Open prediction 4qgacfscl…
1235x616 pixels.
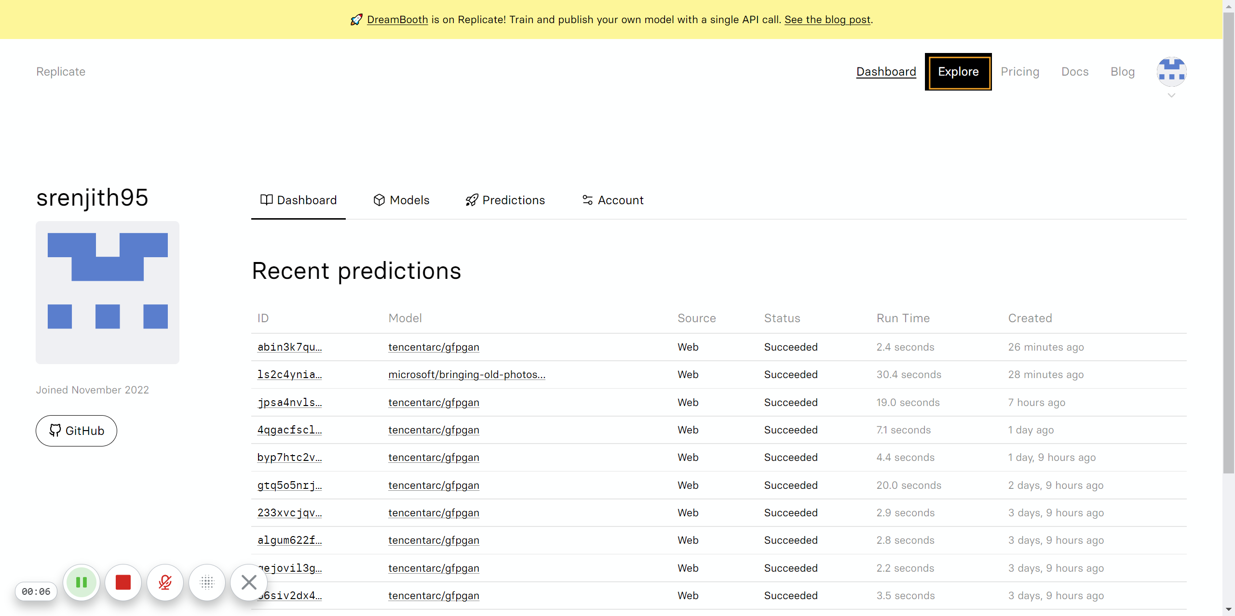tap(289, 430)
